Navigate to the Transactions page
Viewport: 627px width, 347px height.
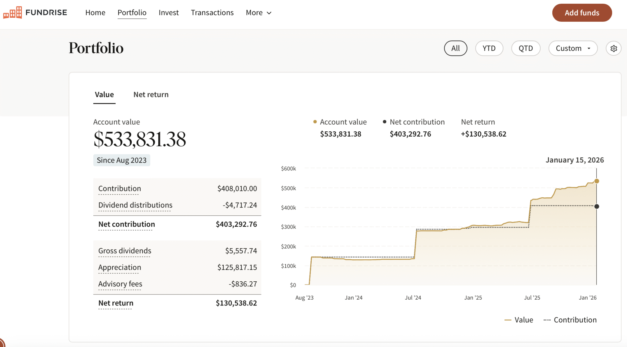coord(212,13)
